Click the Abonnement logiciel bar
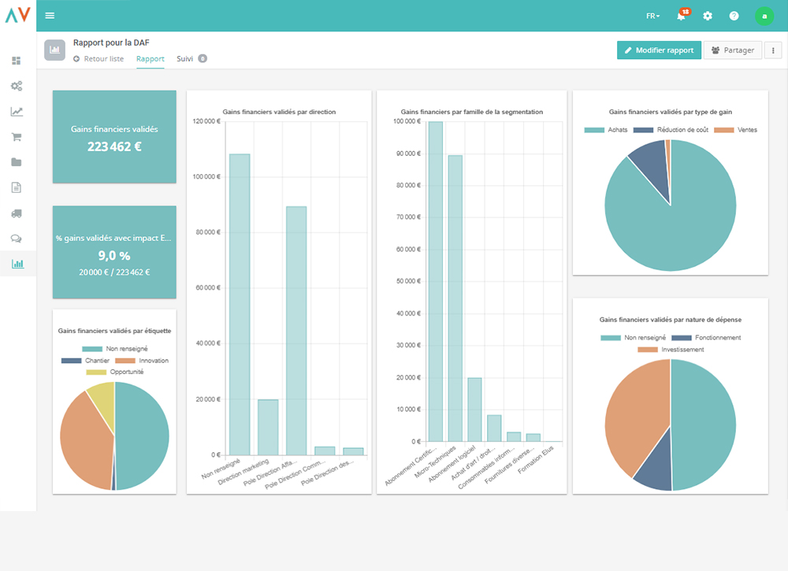The image size is (788, 571). point(474,410)
